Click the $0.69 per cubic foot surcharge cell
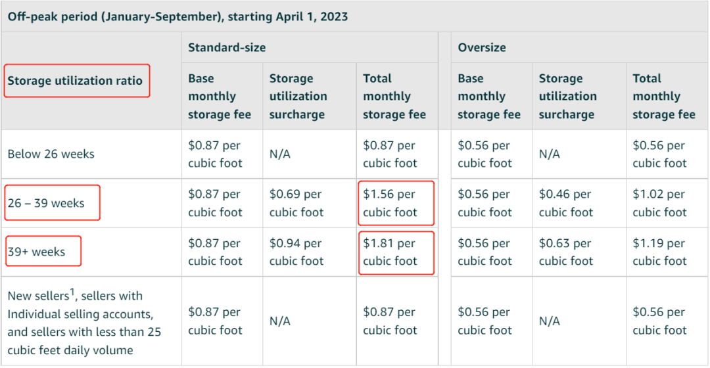The height and width of the screenshot is (368, 710). 296,203
